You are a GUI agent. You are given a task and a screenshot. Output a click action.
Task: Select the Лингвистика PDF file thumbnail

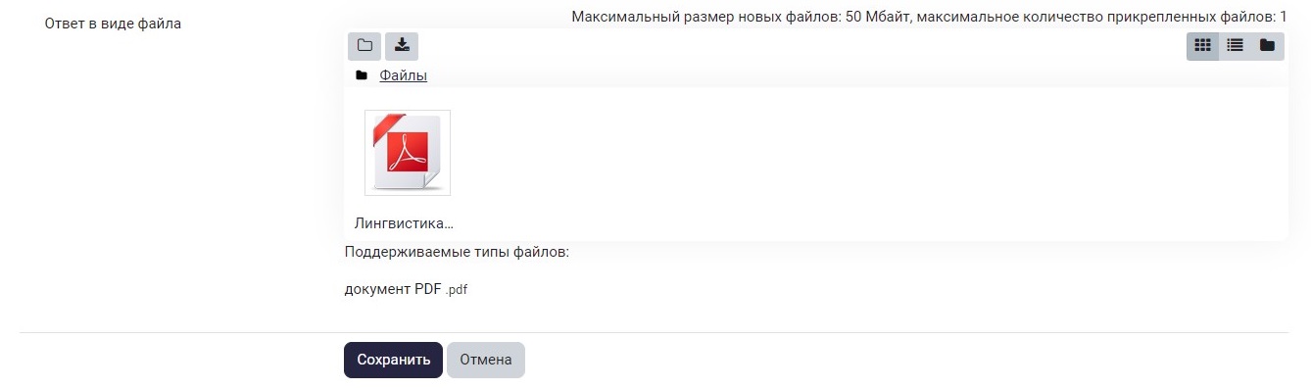click(408, 153)
